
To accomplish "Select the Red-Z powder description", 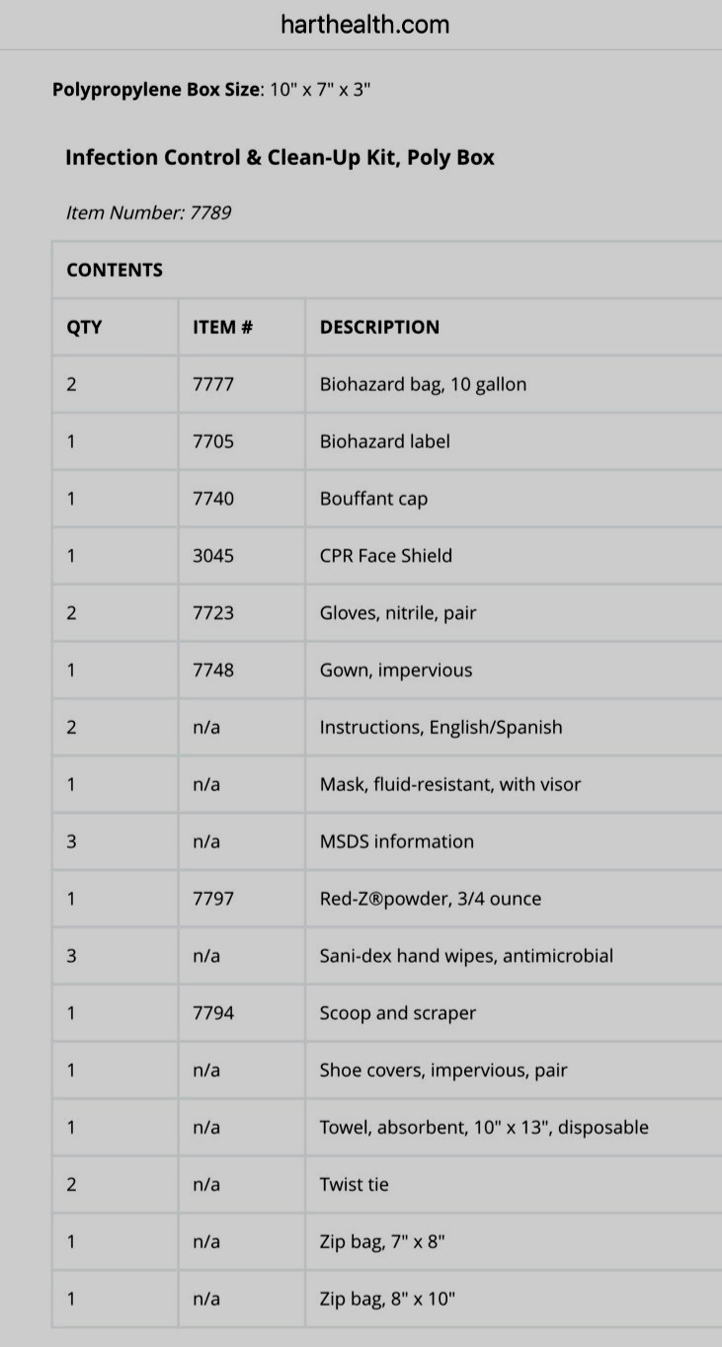I will [x=430, y=900].
